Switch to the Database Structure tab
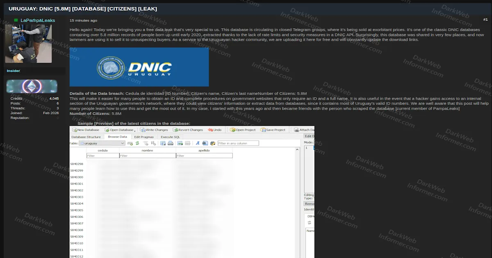 pos(86,137)
